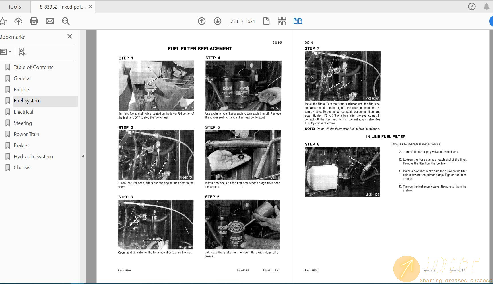Switch to the Tools tab

[14, 7]
